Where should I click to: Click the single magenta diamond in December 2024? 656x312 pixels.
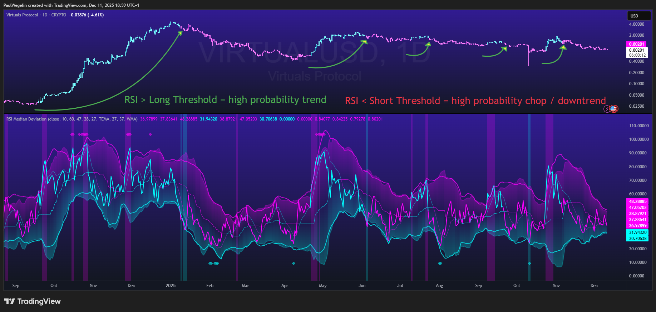150,134
